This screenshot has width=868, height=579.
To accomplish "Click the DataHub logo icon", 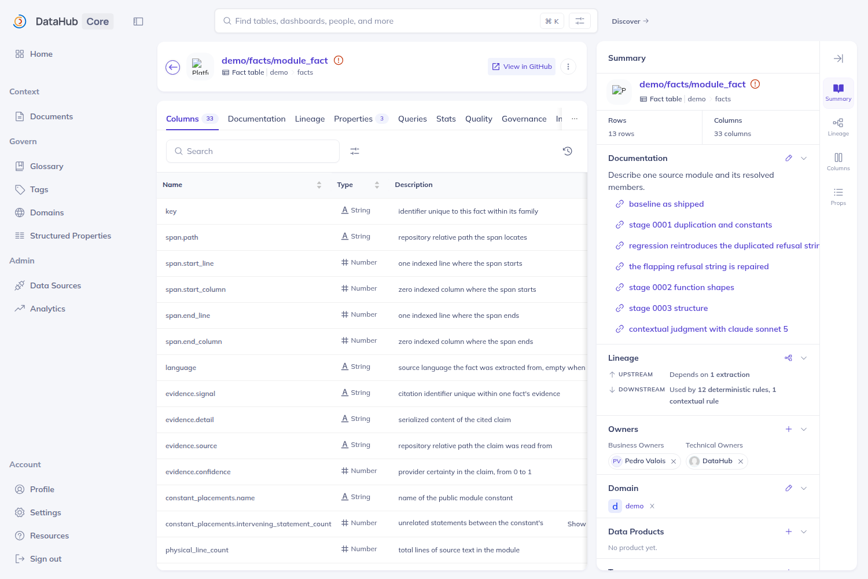I will (20, 21).
